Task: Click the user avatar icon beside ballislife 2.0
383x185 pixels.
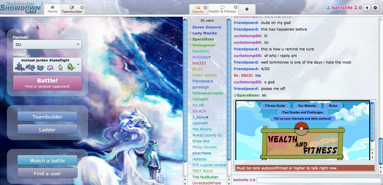Action: [x=328, y=8]
